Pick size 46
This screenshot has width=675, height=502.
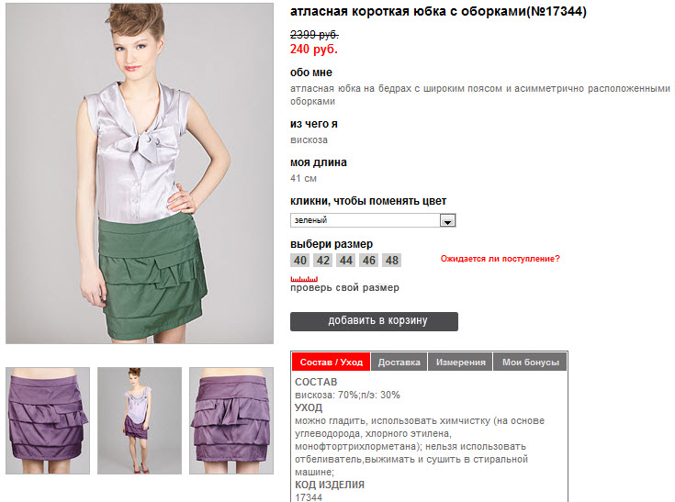(369, 261)
